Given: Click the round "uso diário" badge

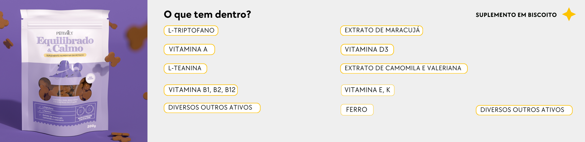Looking at the screenshot, I should click(x=90, y=78).
